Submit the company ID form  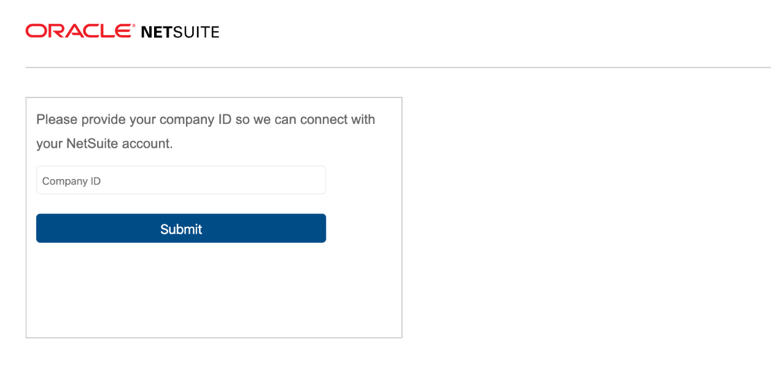[181, 229]
